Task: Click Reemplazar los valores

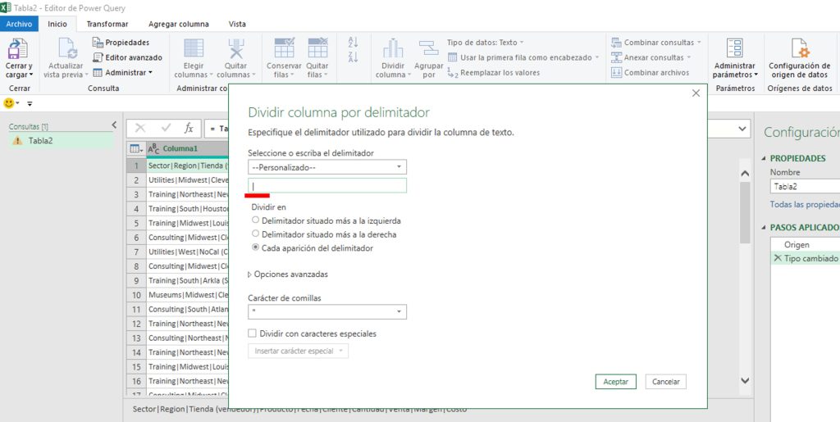Action: [493, 72]
